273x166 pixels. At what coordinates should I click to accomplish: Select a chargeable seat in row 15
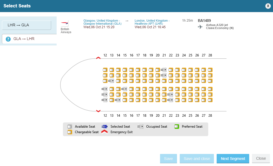click(125, 70)
